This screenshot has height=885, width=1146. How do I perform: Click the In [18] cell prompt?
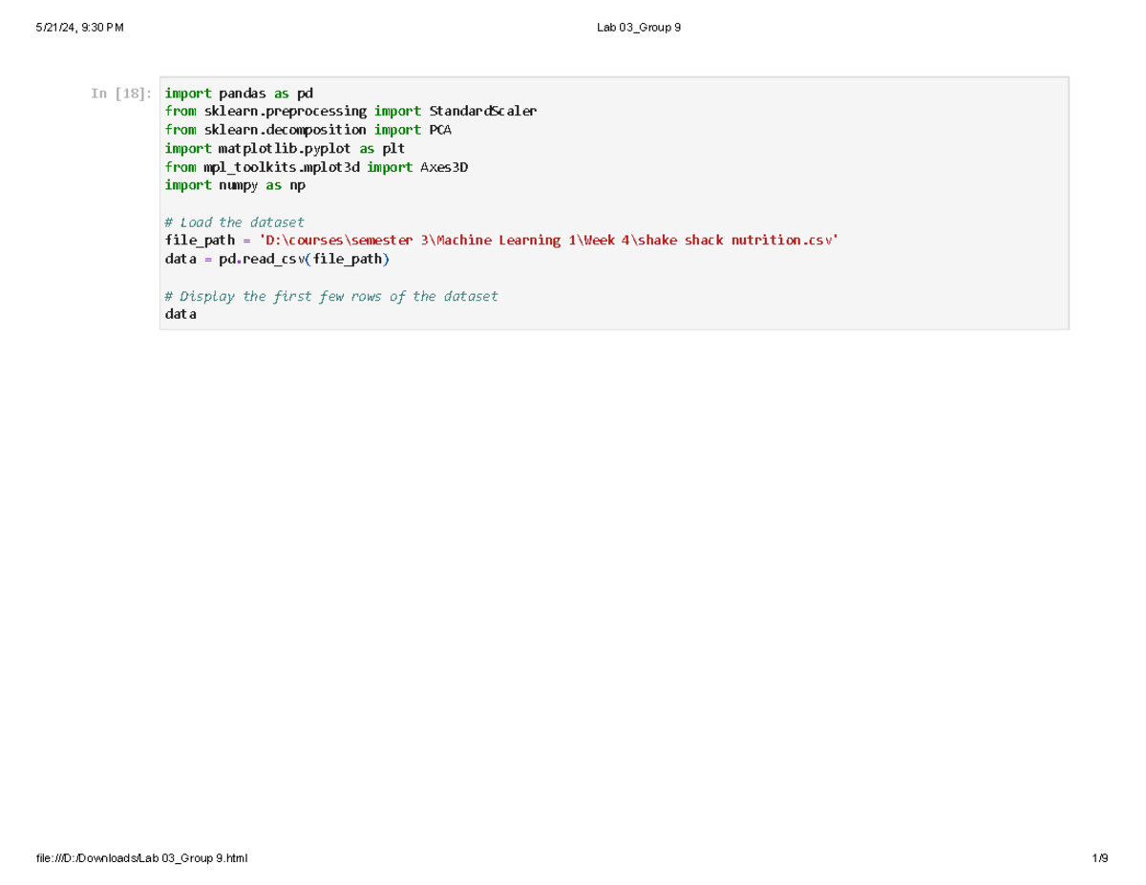[119, 94]
